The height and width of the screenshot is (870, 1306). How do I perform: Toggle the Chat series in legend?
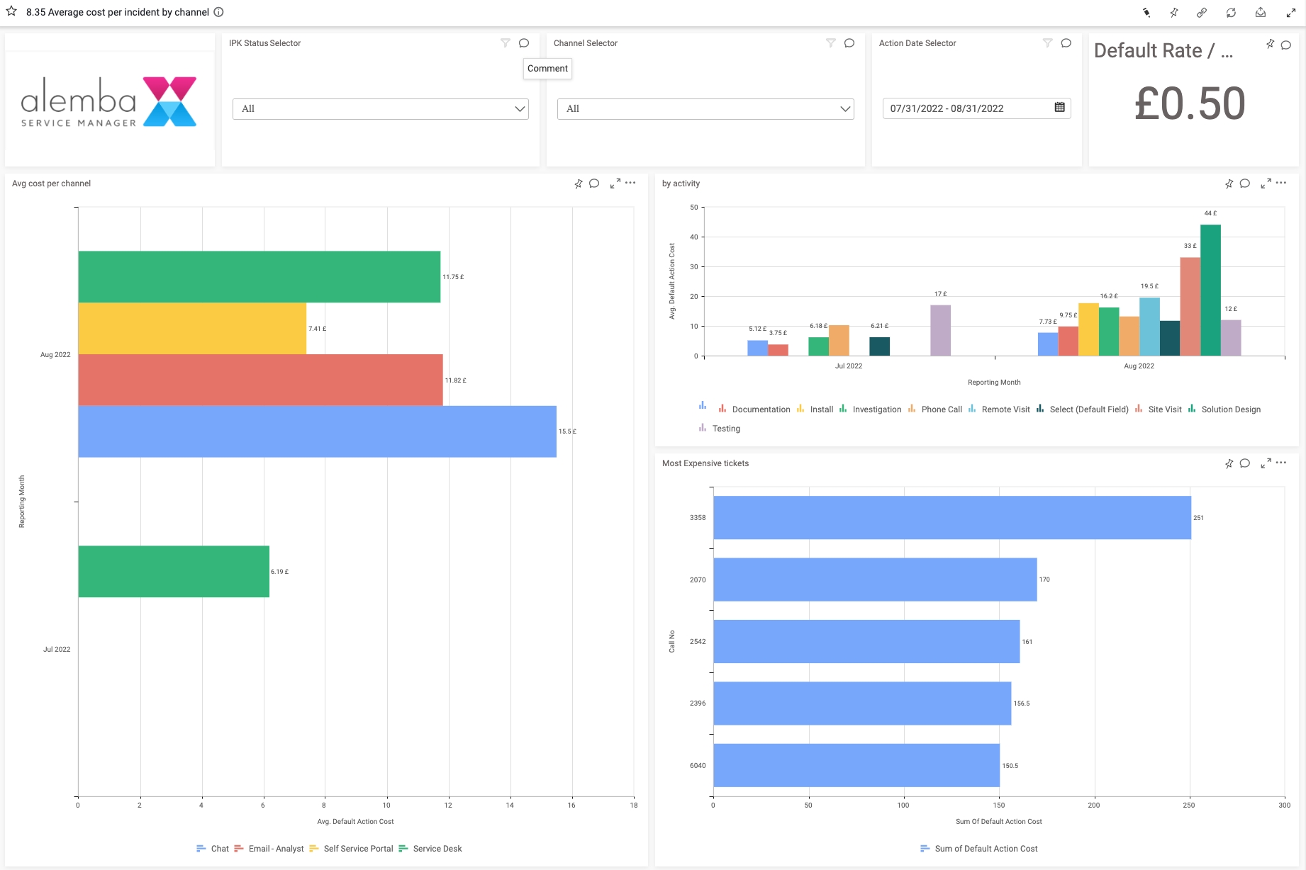pos(213,849)
